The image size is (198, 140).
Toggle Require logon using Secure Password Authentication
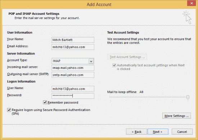click(x=9, y=110)
